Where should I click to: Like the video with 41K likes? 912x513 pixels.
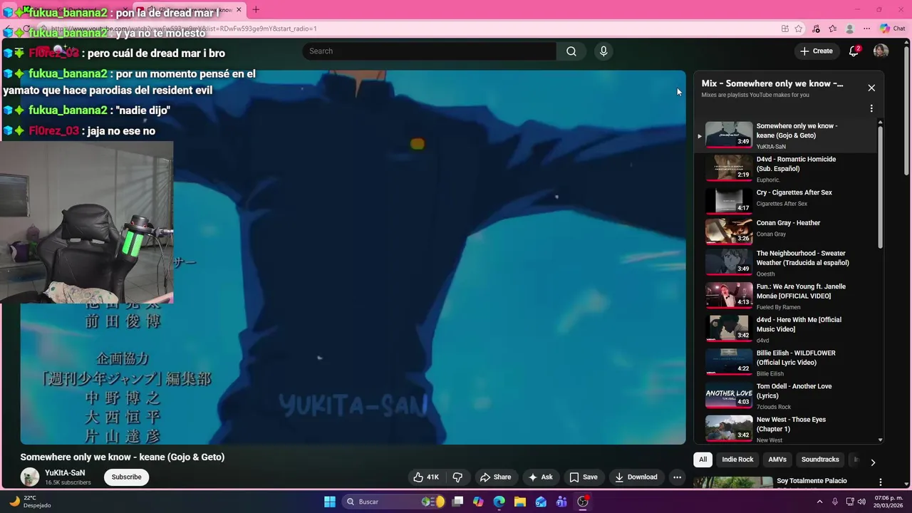(426, 477)
